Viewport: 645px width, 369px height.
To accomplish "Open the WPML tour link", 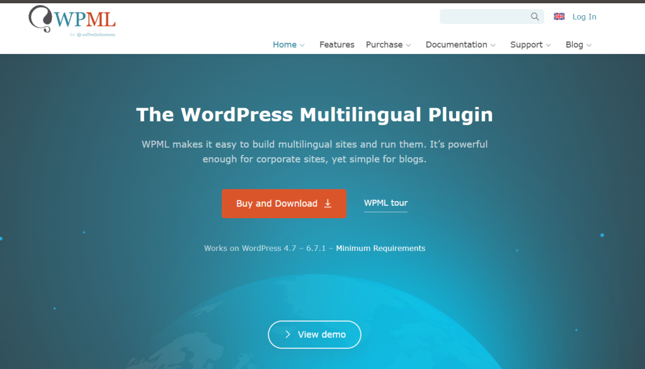I will (385, 203).
